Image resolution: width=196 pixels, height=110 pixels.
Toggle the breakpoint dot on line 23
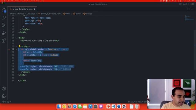click(9, 49)
